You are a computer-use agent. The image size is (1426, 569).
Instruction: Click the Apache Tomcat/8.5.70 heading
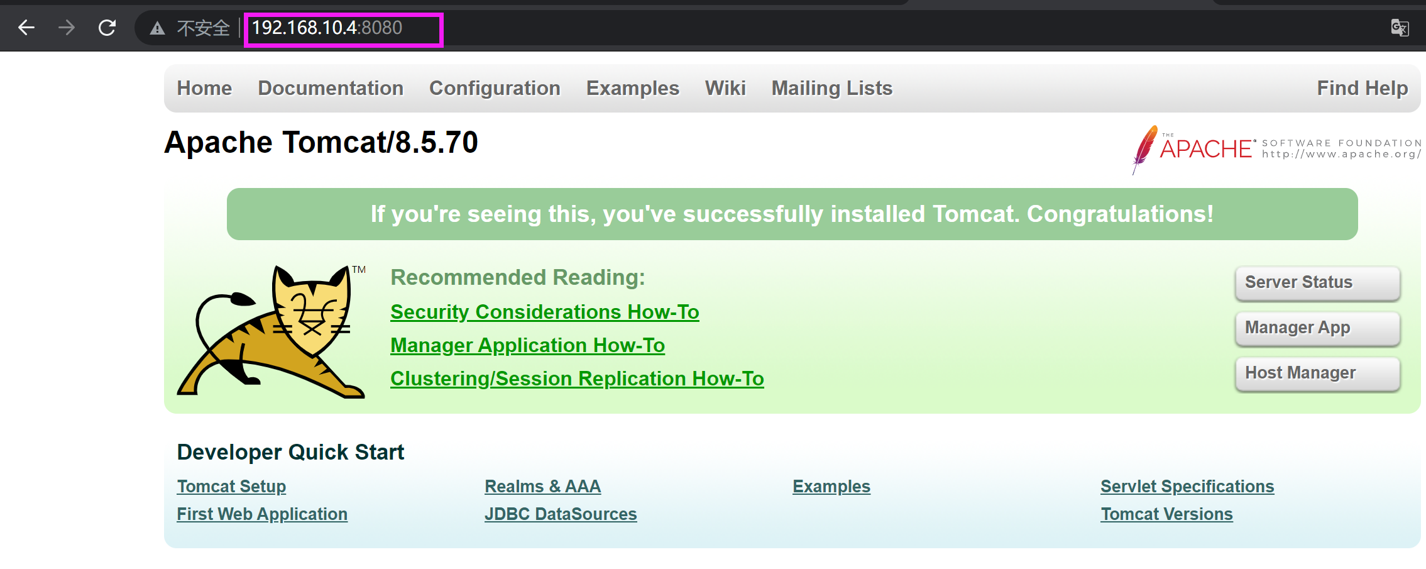(321, 142)
